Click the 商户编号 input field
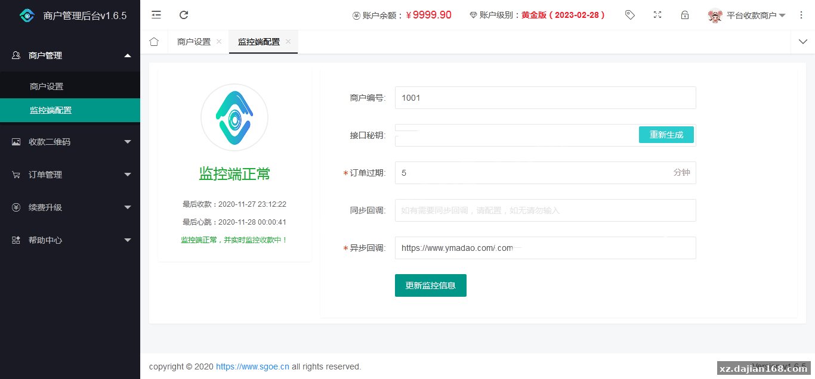 tap(545, 98)
